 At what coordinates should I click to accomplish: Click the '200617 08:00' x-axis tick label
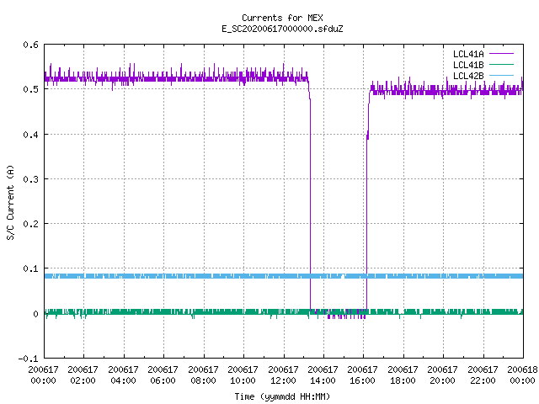coord(203,375)
